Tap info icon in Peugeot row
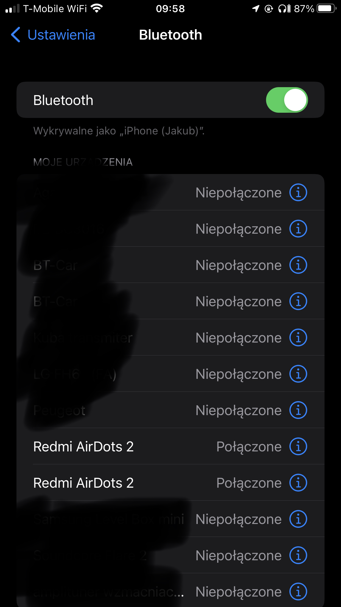This screenshot has width=341, height=607. [298, 410]
